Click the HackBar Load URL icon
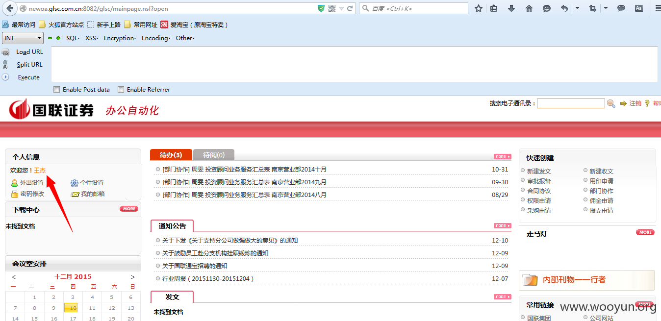The height and width of the screenshot is (321, 661). (x=6, y=52)
